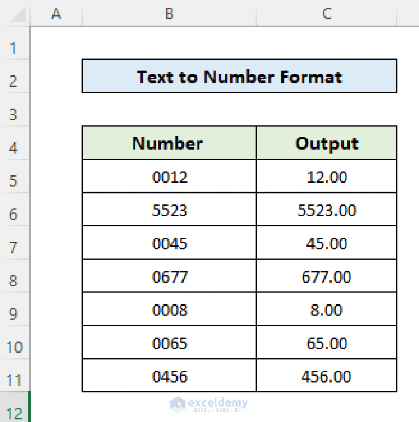
Task: Select row 6 header
Action: point(15,209)
